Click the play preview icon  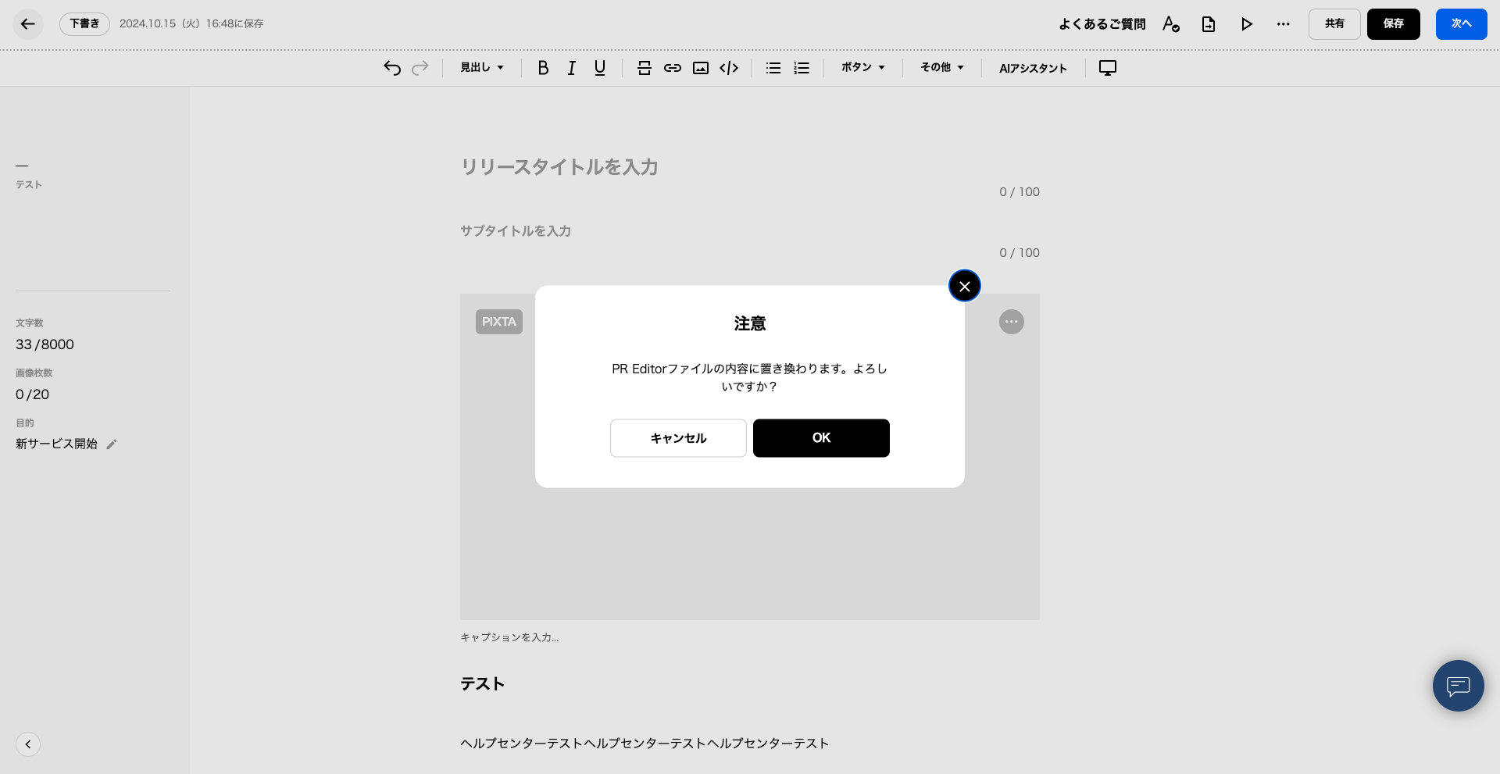[1247, 24]
